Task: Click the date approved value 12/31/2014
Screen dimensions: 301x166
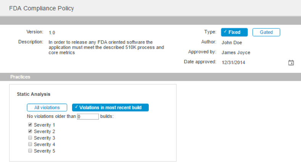Action: click(233, 63)
